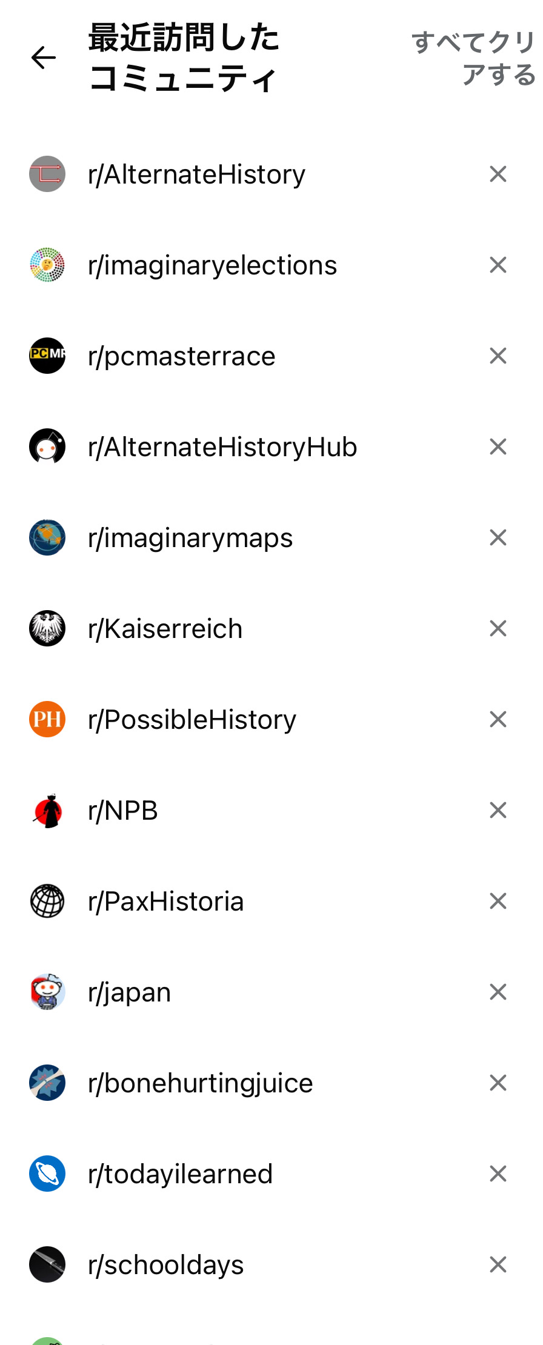
Task: Open r/bonehurtingjuice from the list
Action: [200, 1083]
